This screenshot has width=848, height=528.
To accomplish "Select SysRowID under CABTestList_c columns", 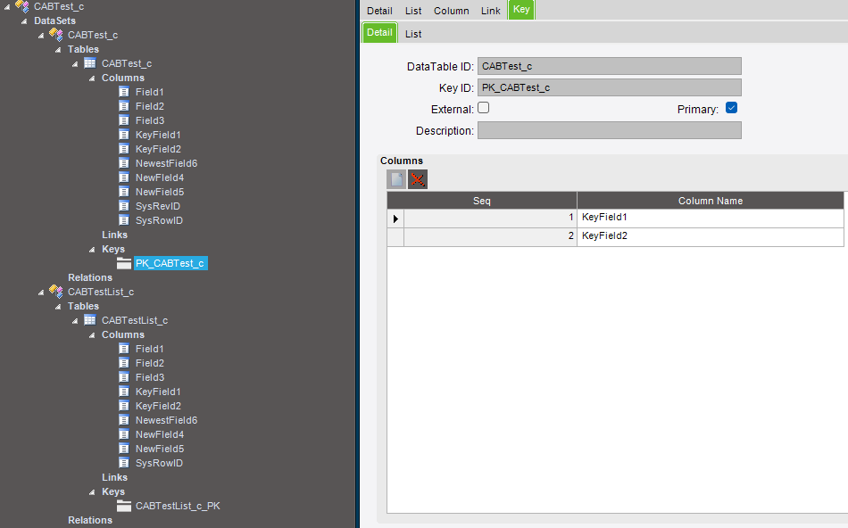I will click(159, 463).
